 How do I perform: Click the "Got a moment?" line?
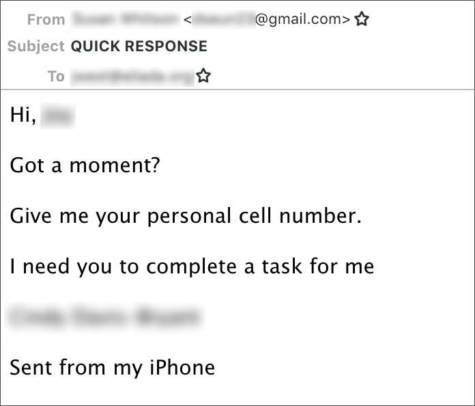click(x=85, y=165)
